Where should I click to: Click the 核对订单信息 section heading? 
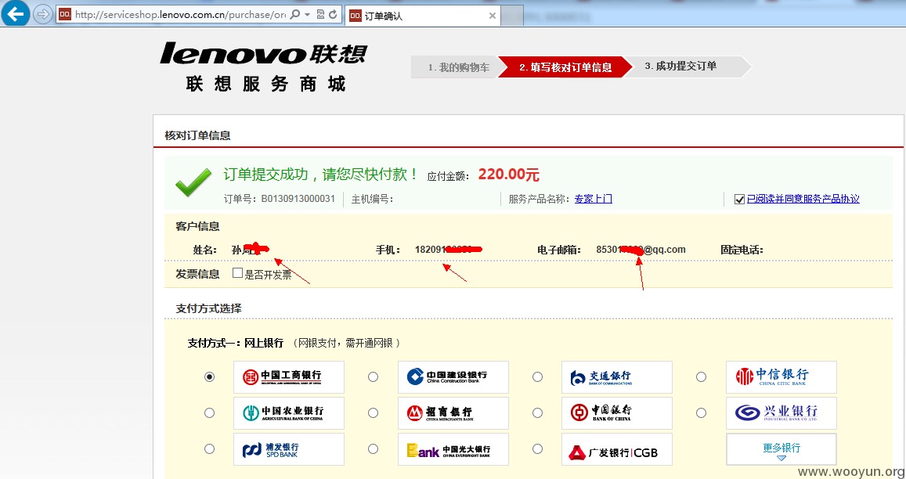[x=197, y=135]
